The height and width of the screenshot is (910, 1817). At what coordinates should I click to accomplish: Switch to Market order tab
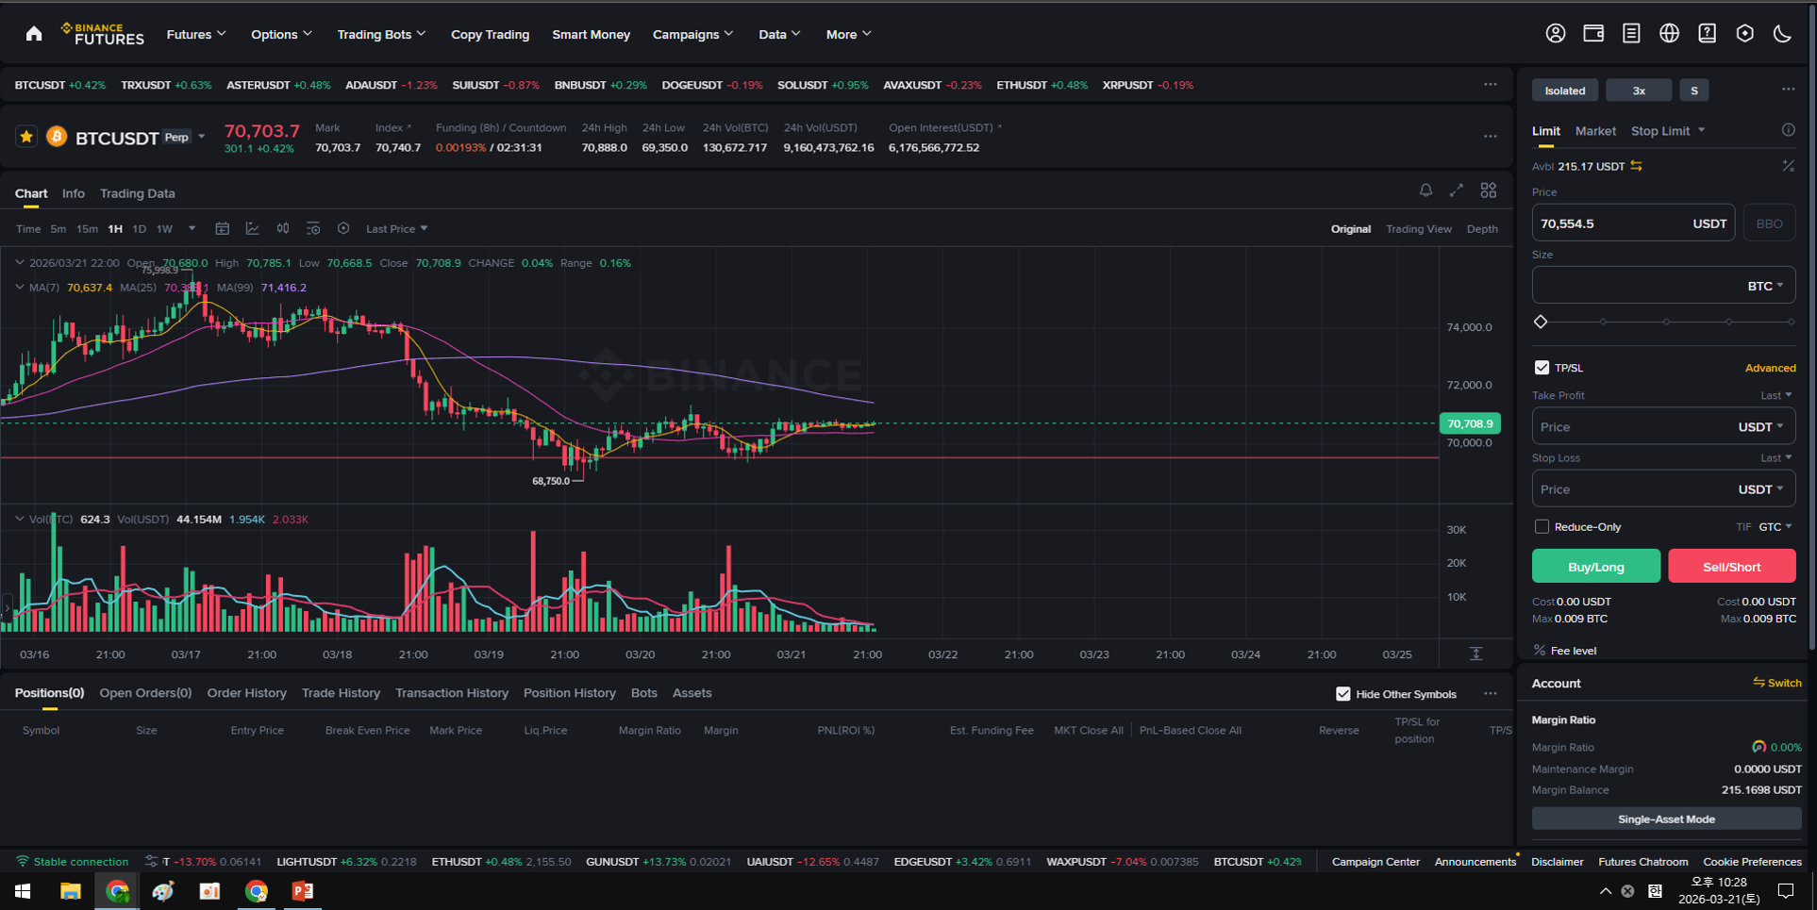pos(1595,131)
